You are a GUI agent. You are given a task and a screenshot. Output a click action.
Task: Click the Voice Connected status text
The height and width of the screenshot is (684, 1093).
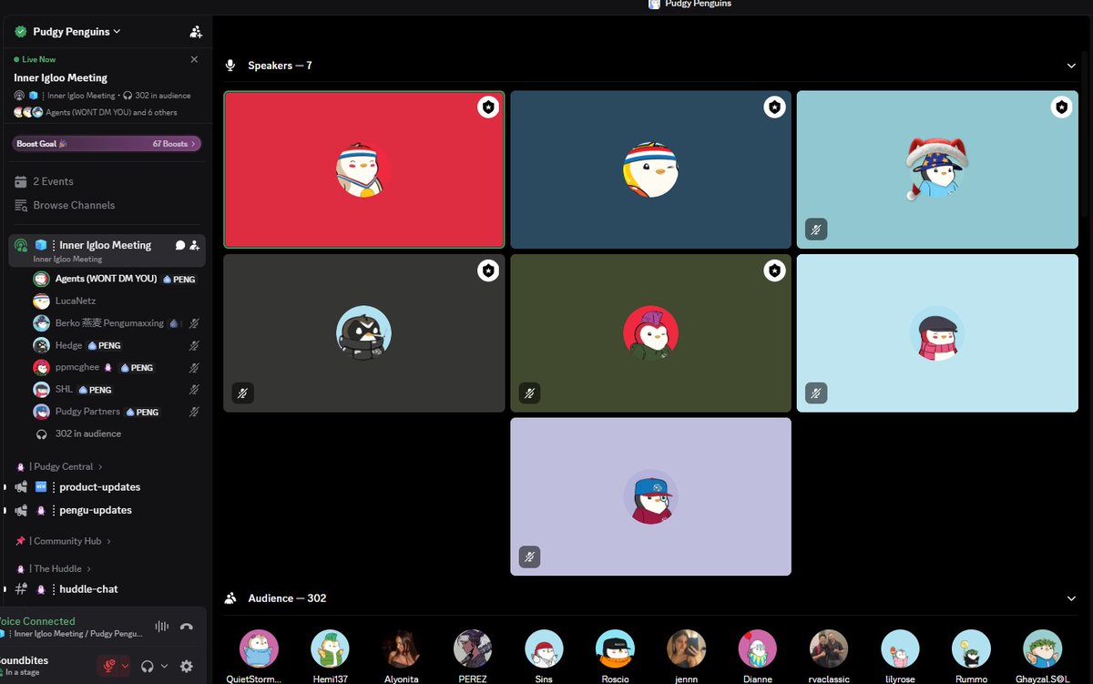point(36,621)
